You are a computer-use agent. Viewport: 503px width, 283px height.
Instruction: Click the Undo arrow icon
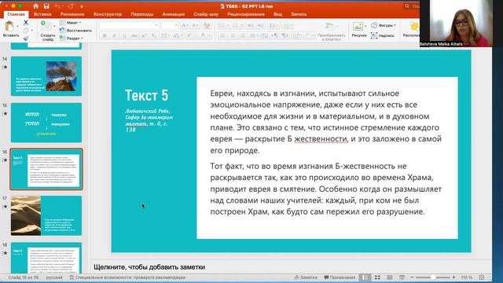[x=57, y=6]
